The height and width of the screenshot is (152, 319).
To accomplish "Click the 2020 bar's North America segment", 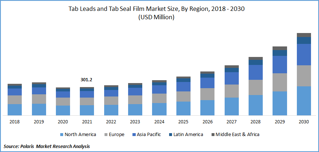I will pos(63,111).
